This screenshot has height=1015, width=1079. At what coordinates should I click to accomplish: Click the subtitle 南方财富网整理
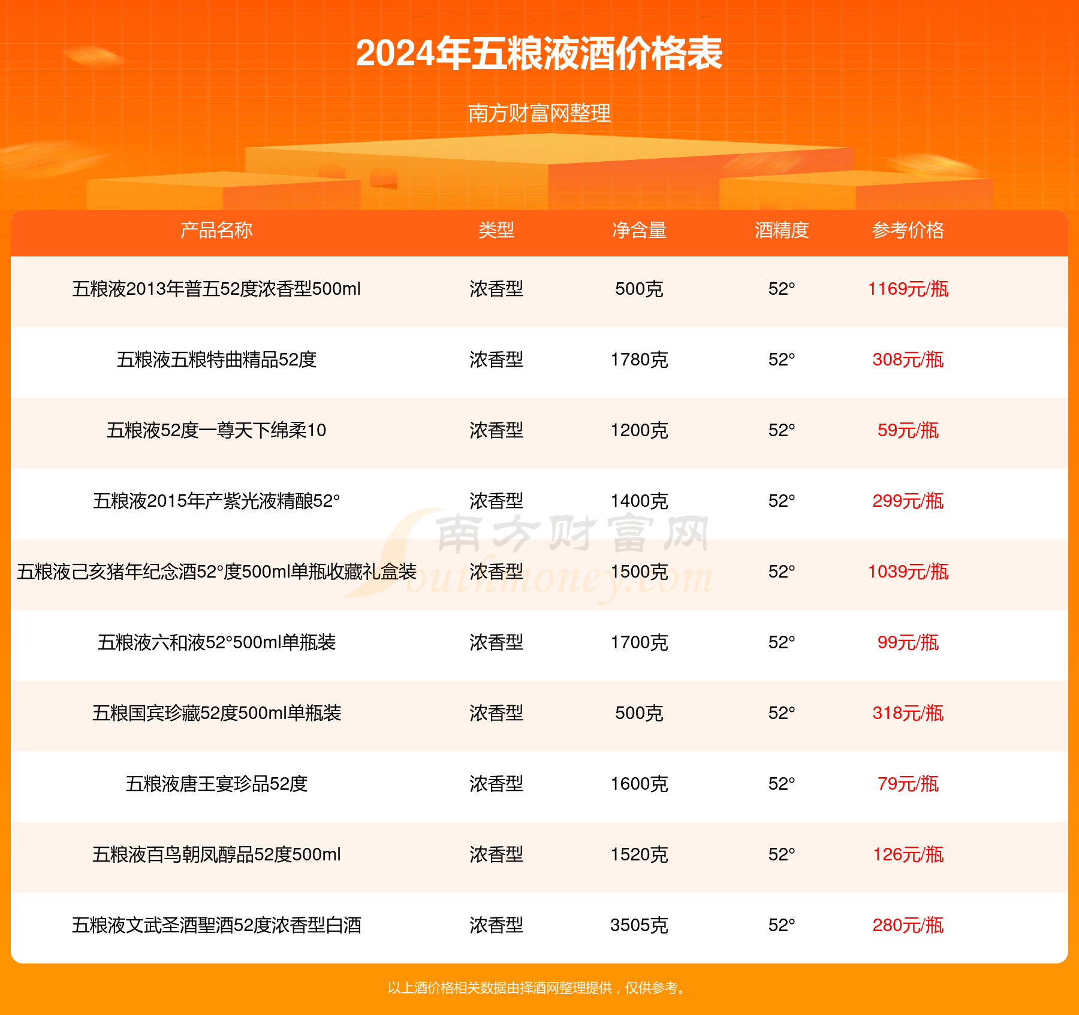(x=539, y=113)
